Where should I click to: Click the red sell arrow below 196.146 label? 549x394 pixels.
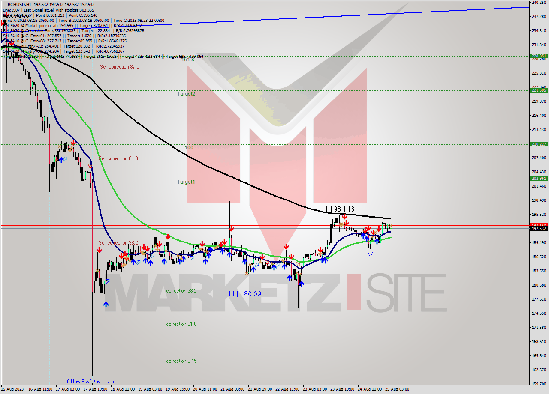(345, 217)
